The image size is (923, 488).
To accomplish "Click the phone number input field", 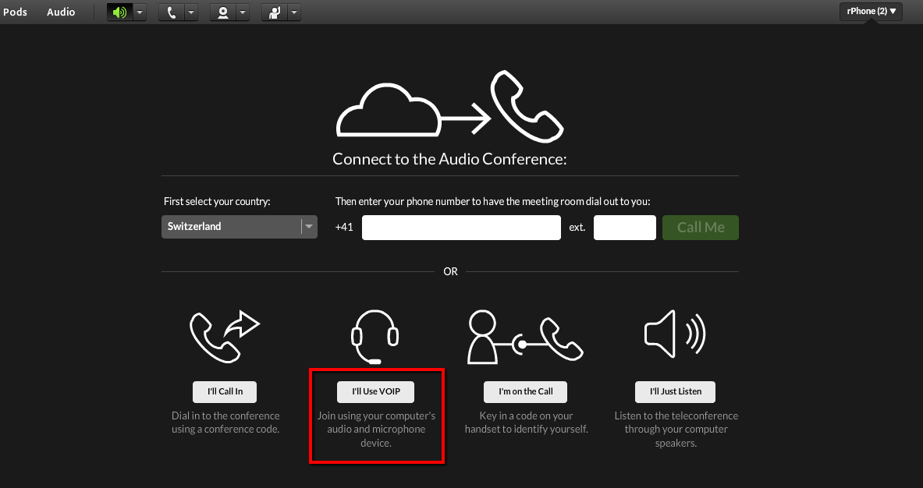I will click(461, 228).
